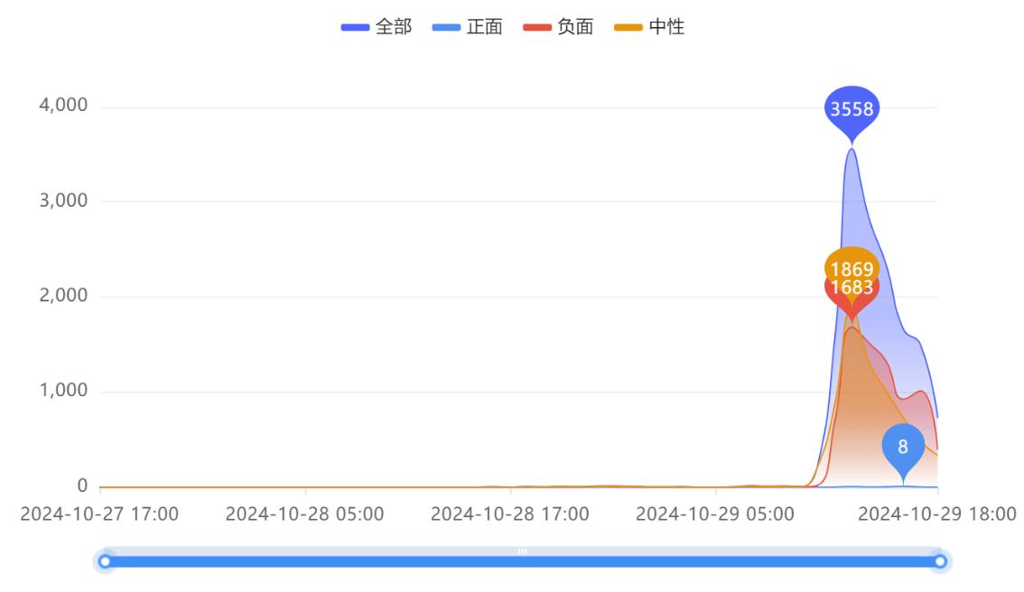
Task: Click the 2024-10-29 18:00 axis label
Action: click(x=937, y=514)
